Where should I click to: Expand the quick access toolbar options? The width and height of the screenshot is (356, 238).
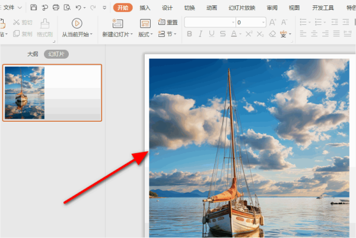[104, 8]
